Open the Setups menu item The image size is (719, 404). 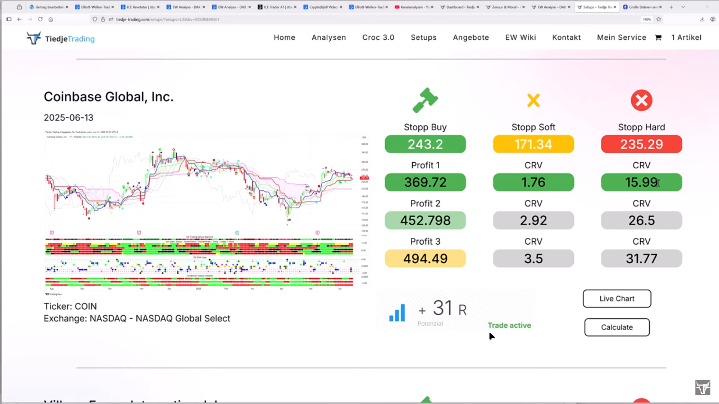point(424,37)
